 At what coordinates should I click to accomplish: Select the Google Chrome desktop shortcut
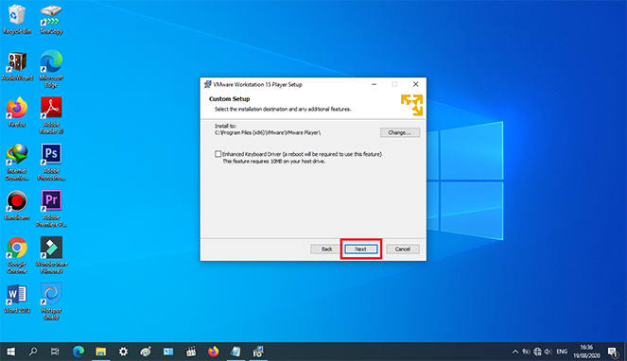click(17, 255)
